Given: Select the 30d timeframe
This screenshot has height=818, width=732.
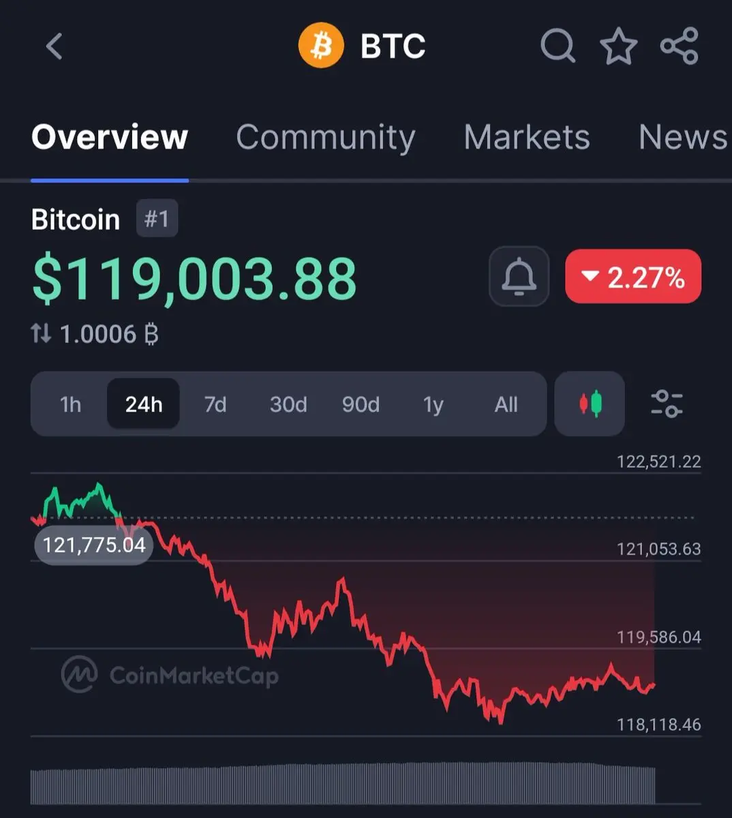Looking at the screenshot, I should 288,404.
